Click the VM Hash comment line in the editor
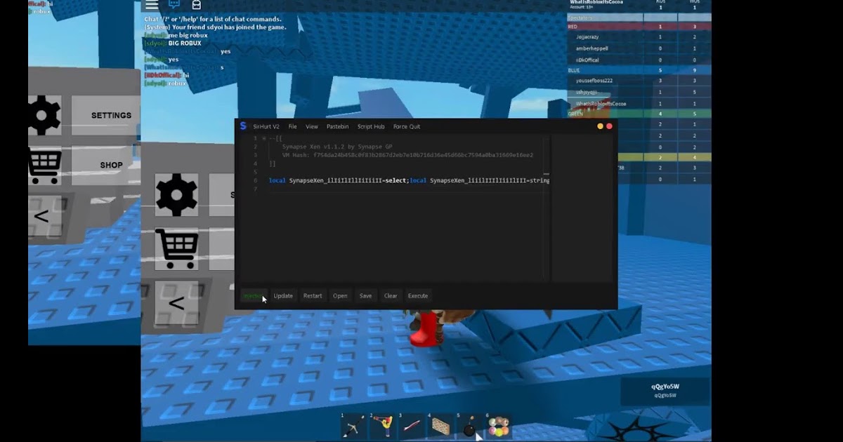The height and width of the screenshot is (442, 843). click(x=407, y=155)
